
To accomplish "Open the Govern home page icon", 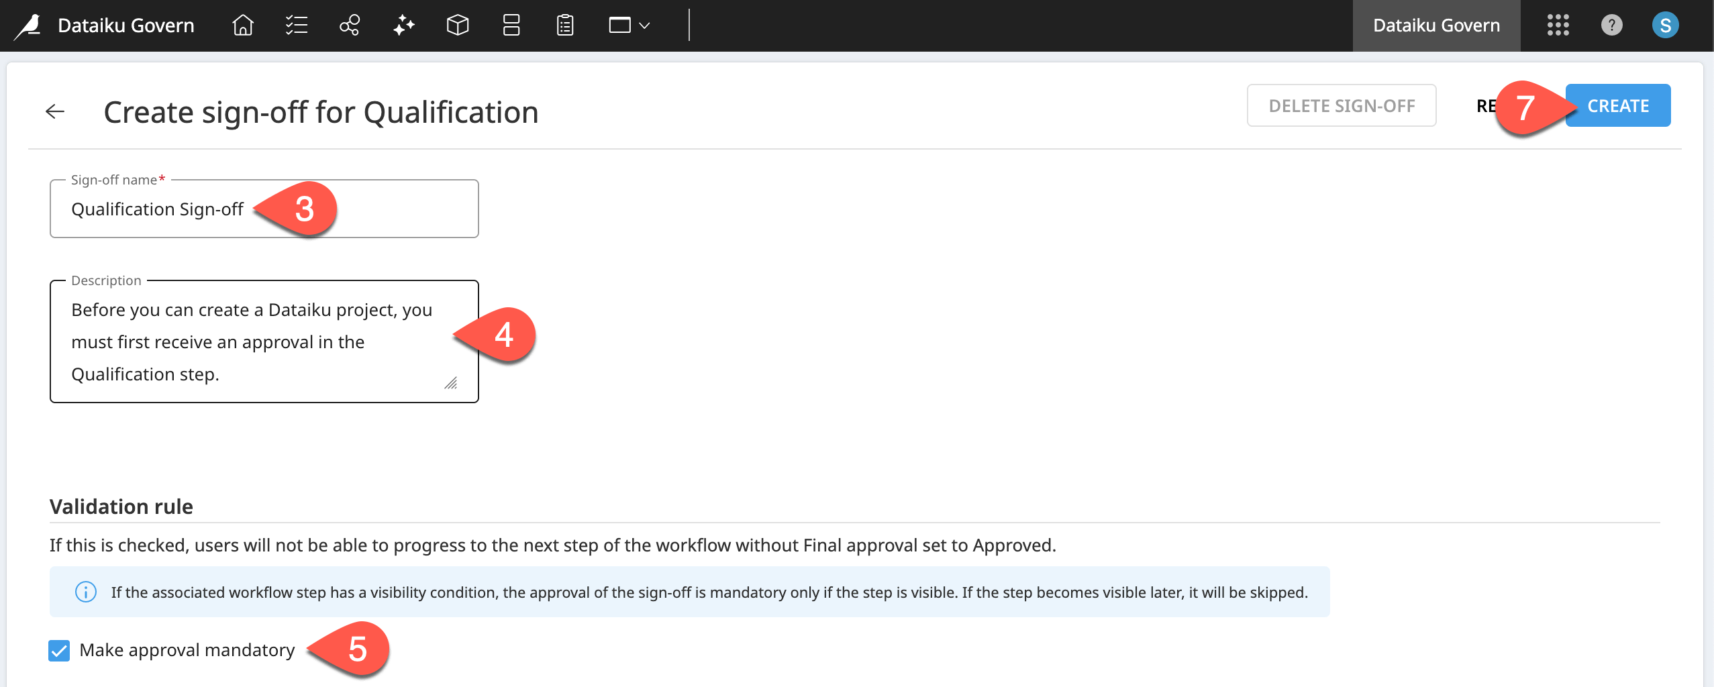I will [x=242, y=25].
